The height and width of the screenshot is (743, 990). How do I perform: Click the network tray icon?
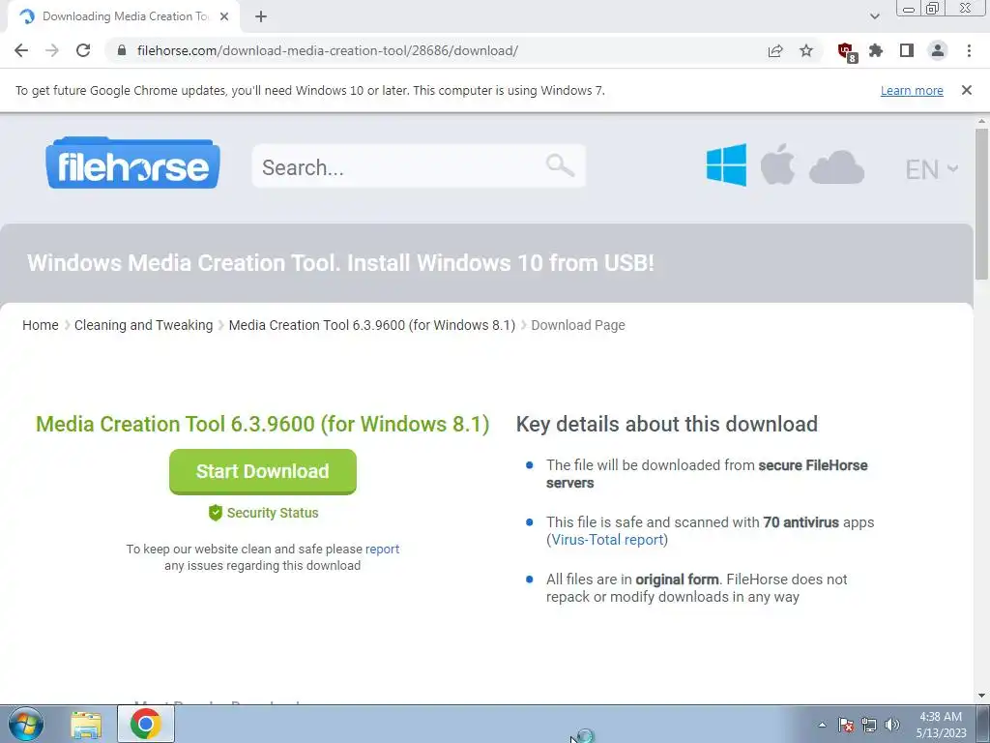[x=869, y=725]
